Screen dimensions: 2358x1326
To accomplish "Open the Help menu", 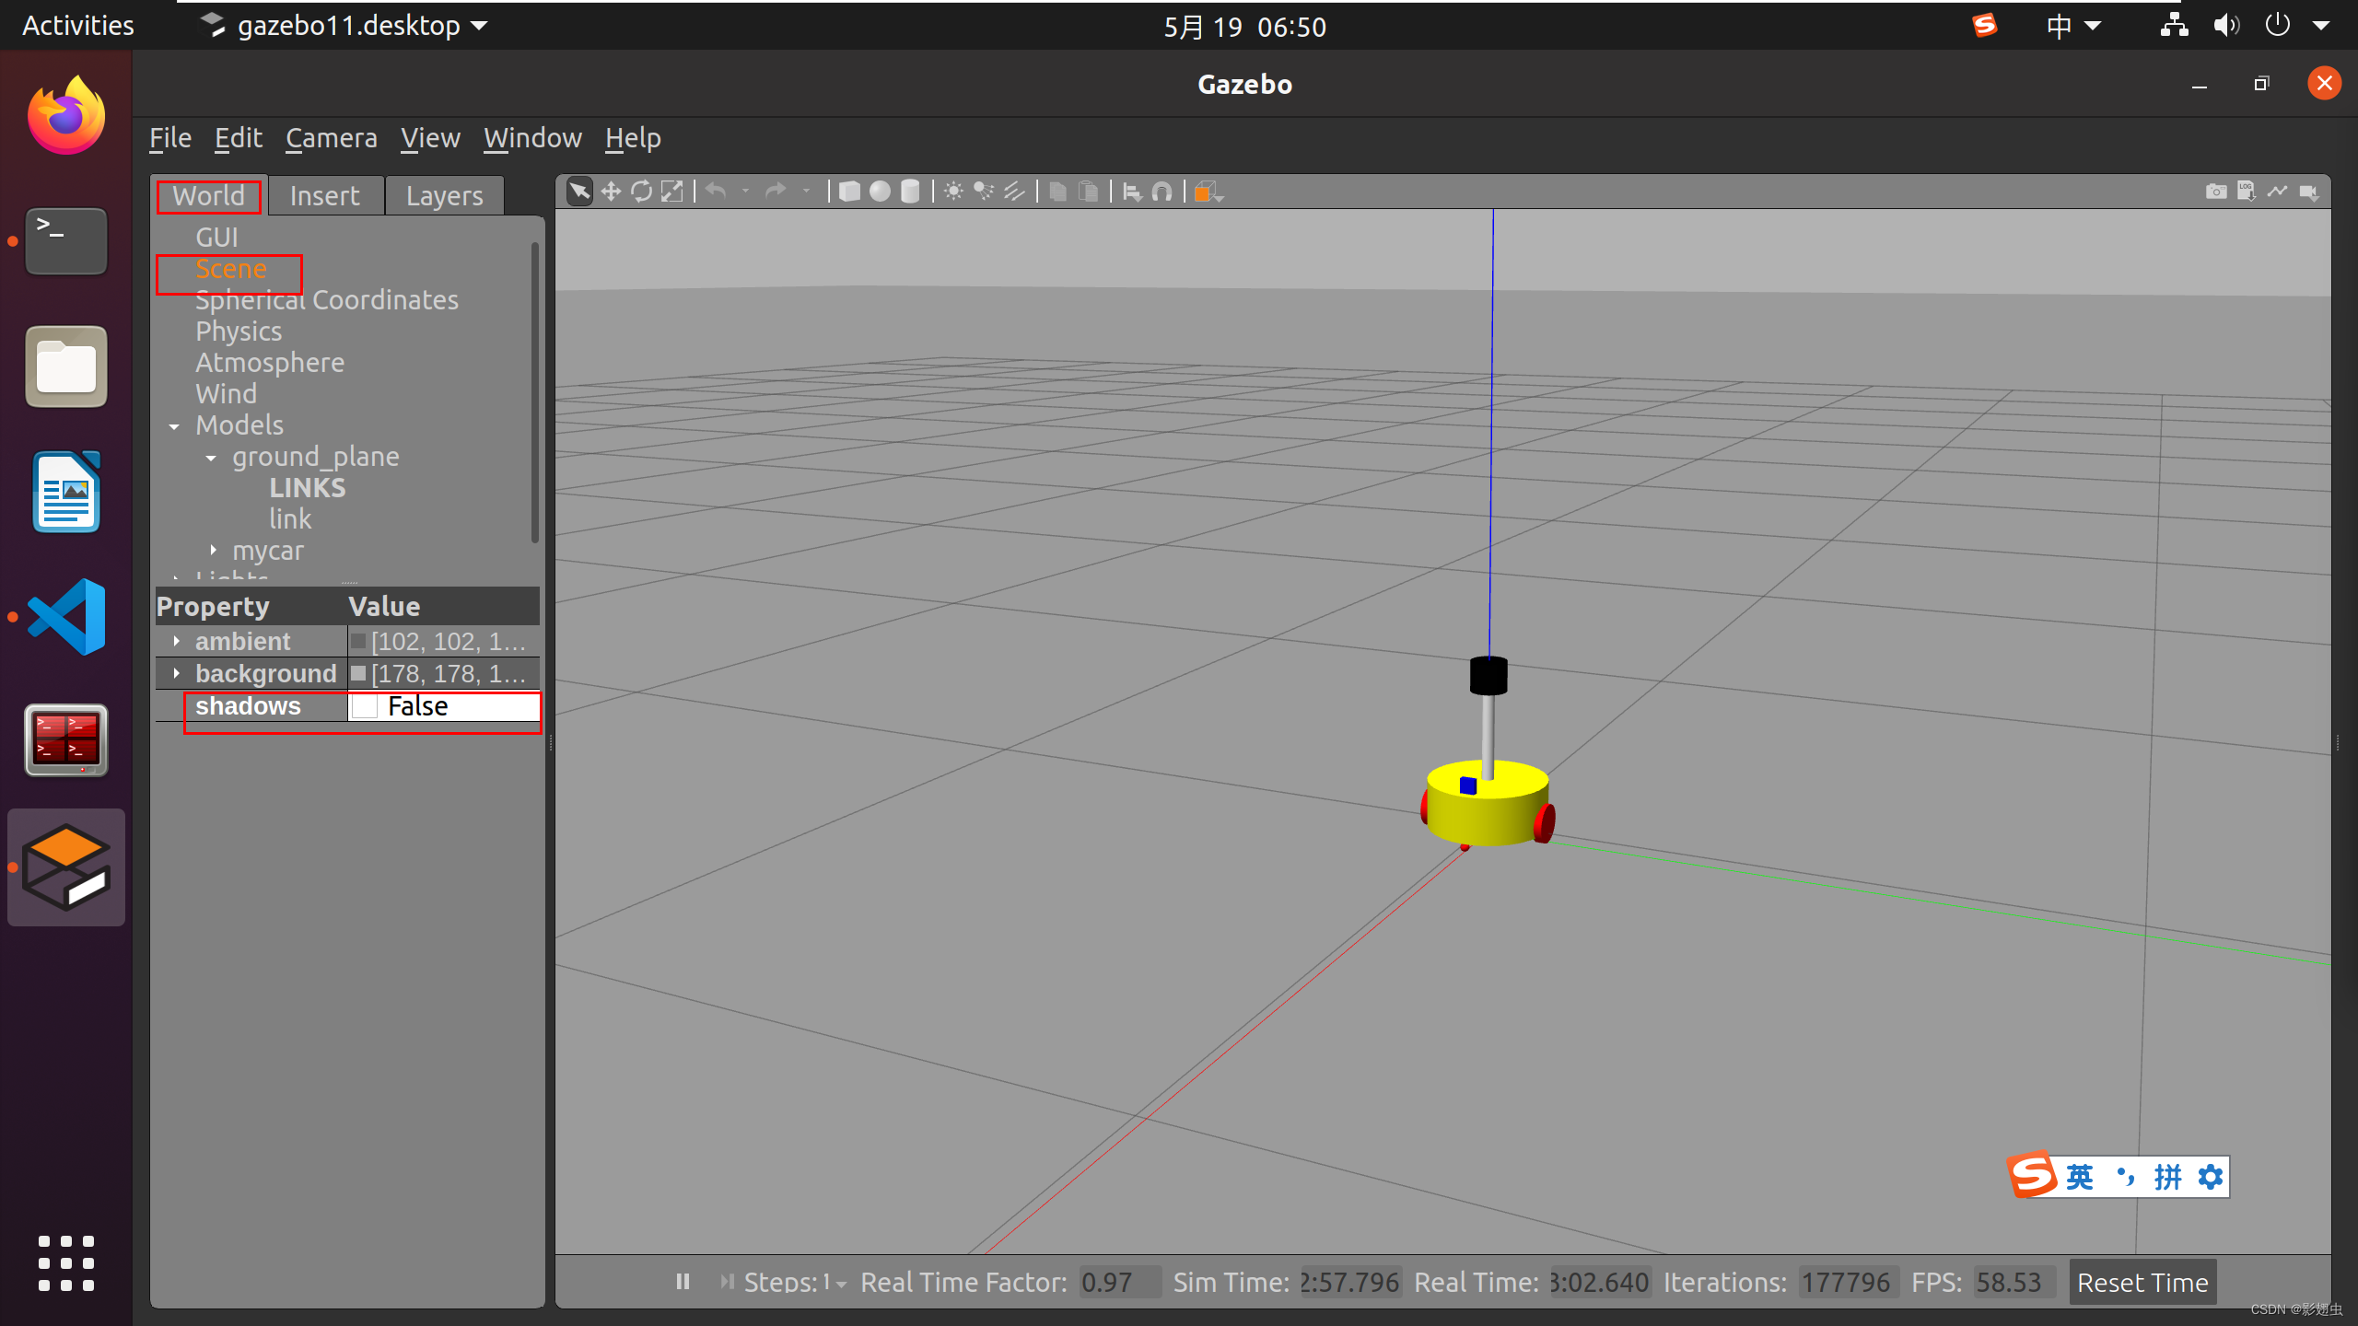I will (x=633, y=138).
